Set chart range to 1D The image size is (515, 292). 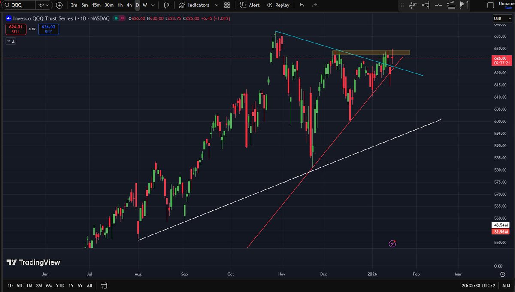point(10,286)
